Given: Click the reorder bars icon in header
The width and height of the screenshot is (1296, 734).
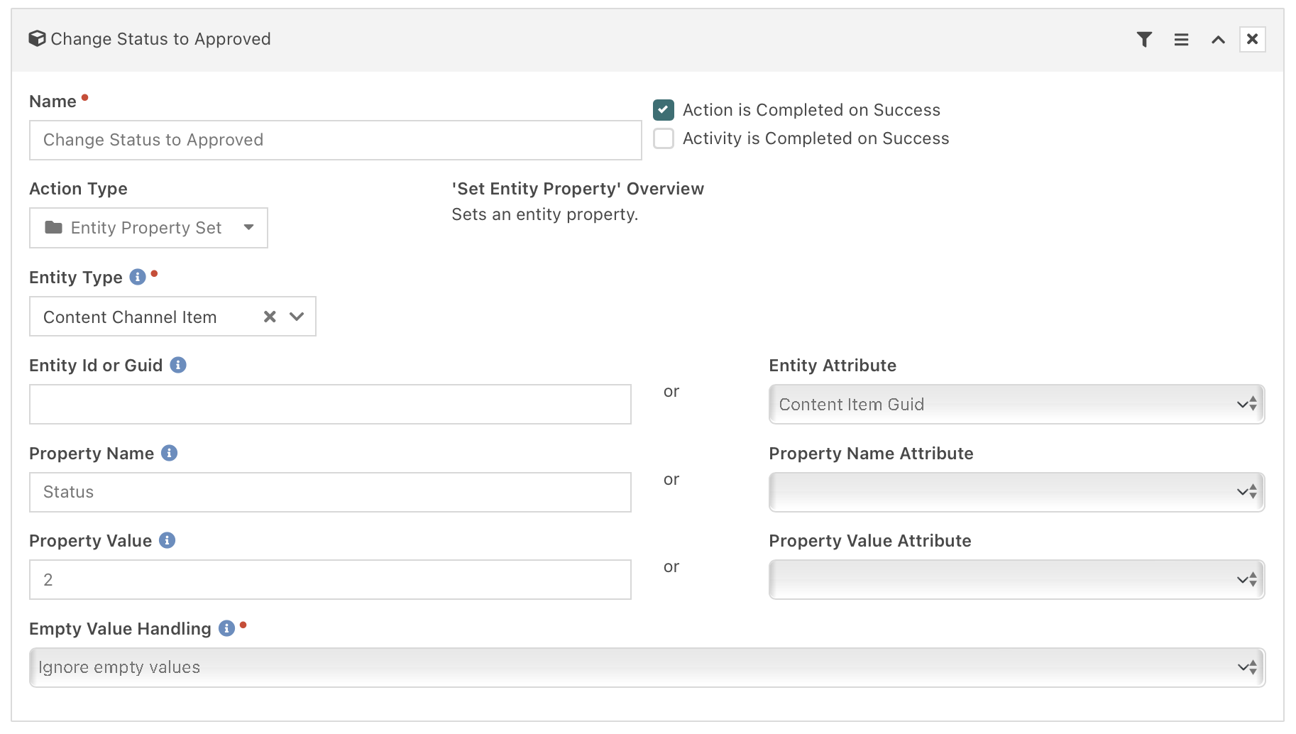Looking at the screenshot, I should [x=1181, y=40].
